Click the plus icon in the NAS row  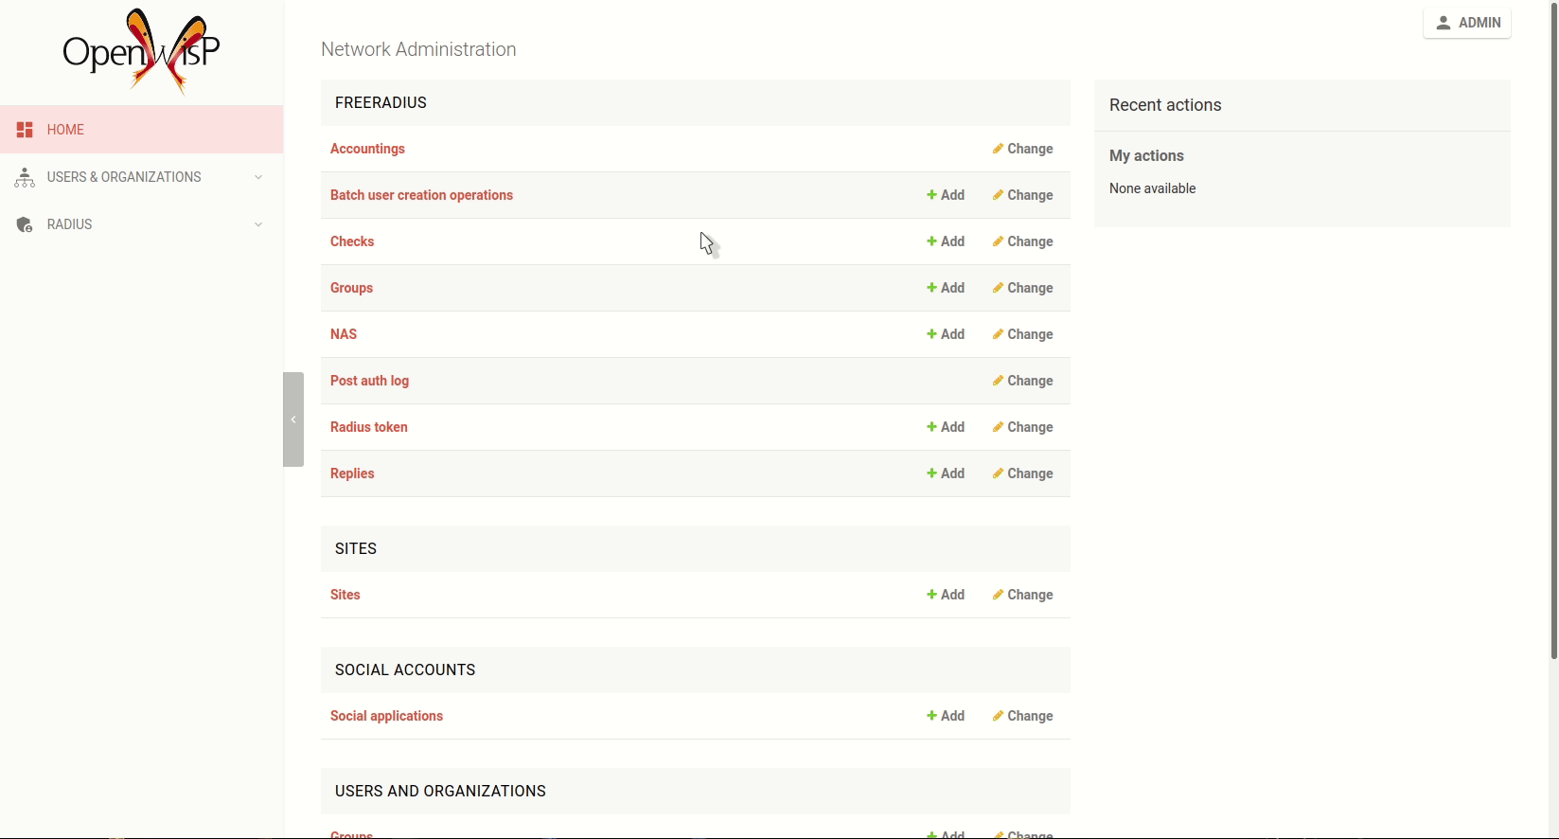tap(931, 334)
